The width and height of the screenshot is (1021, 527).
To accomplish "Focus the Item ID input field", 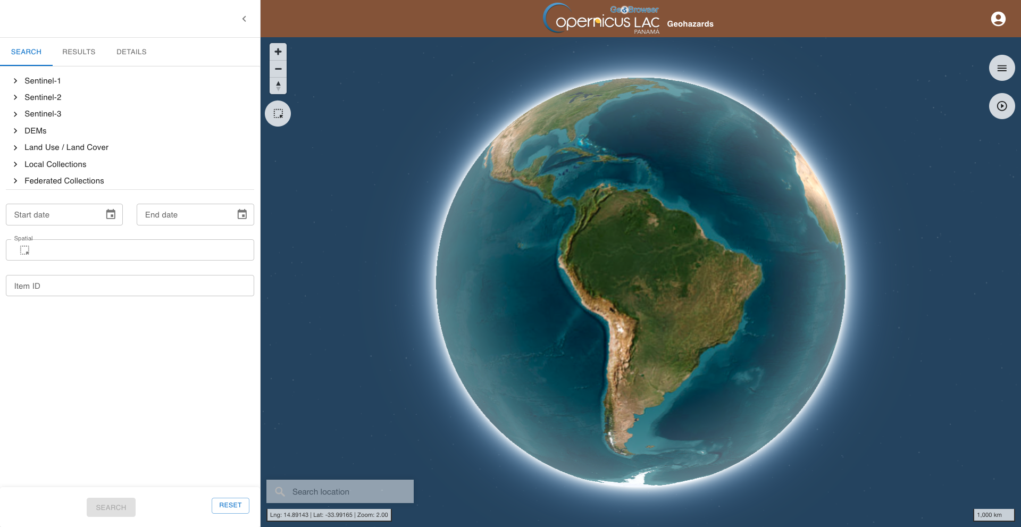I will click(x=130, y=286).
